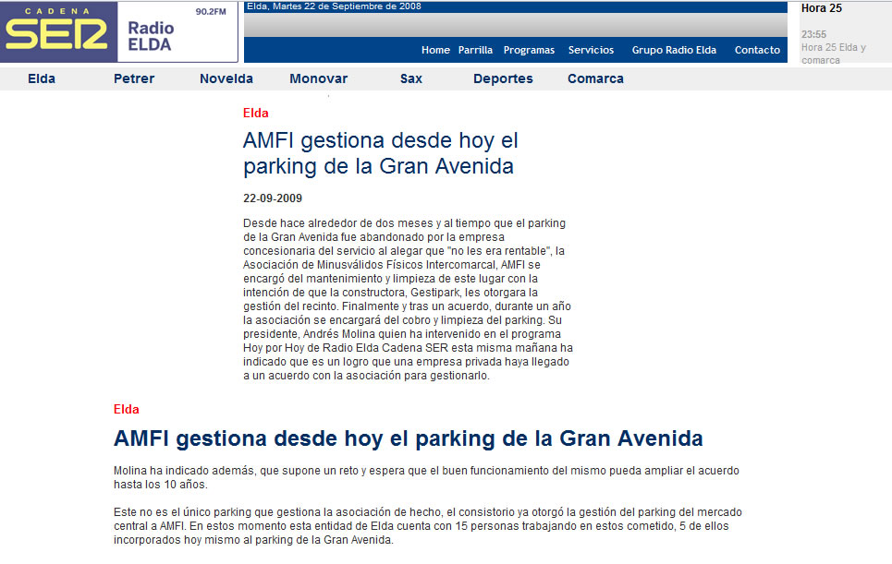This screenshot has width=892, height=564.
Task: Click the Cadena SER logo
Action: point(58,31)
